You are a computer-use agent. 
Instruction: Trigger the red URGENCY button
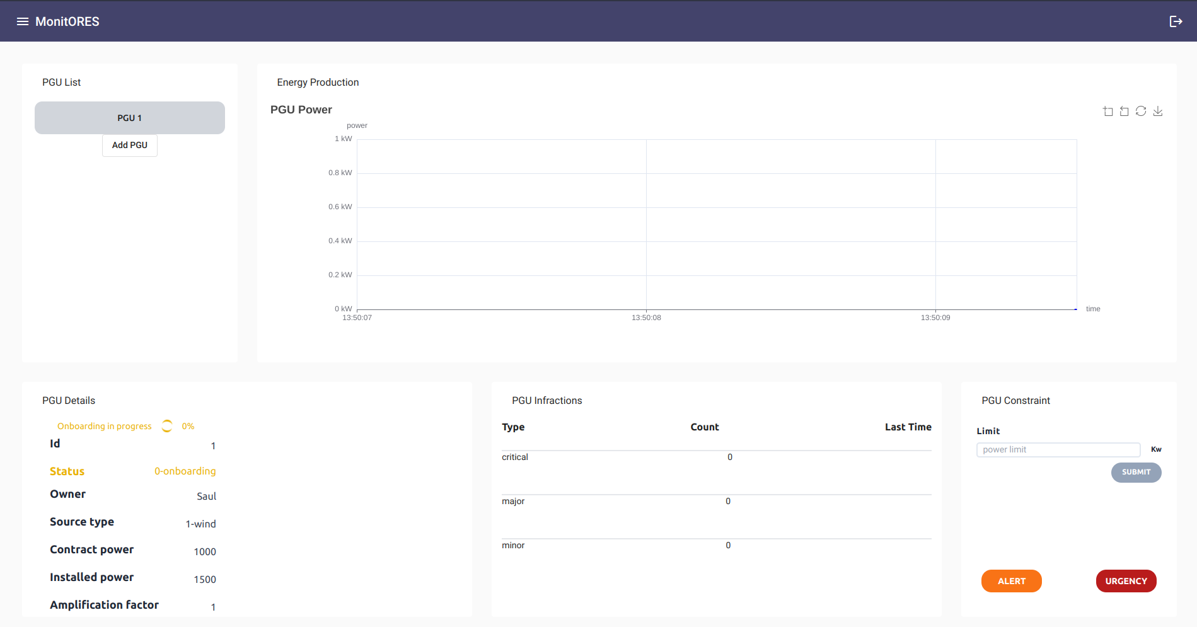click(1126, 581)
